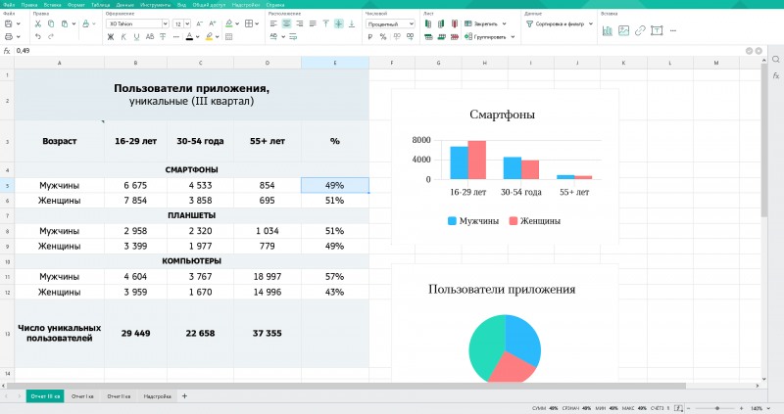The width and height of the screenshot is (784, 414).
Task: Toggle bold formatting
Action: click(109, 37)
